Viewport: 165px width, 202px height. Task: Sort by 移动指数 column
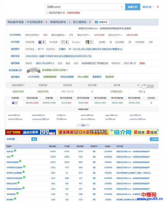pos(81,146)
